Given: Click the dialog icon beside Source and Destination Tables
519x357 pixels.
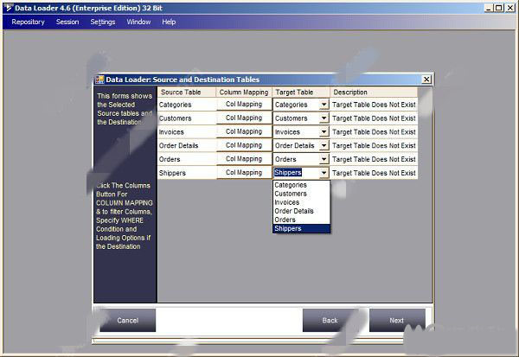Looking at the screenshot, I should [99, 80].
